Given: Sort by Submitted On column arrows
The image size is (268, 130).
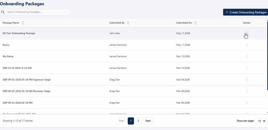Looking at the screenshot, I should pos(195,23).
